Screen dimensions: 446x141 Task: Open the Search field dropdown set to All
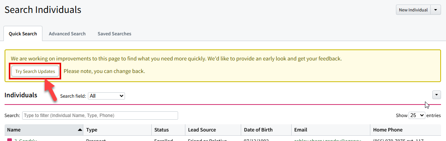pos(106,96)
